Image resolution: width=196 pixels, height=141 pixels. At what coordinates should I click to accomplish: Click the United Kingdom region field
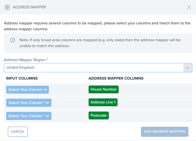pos(98,68)
